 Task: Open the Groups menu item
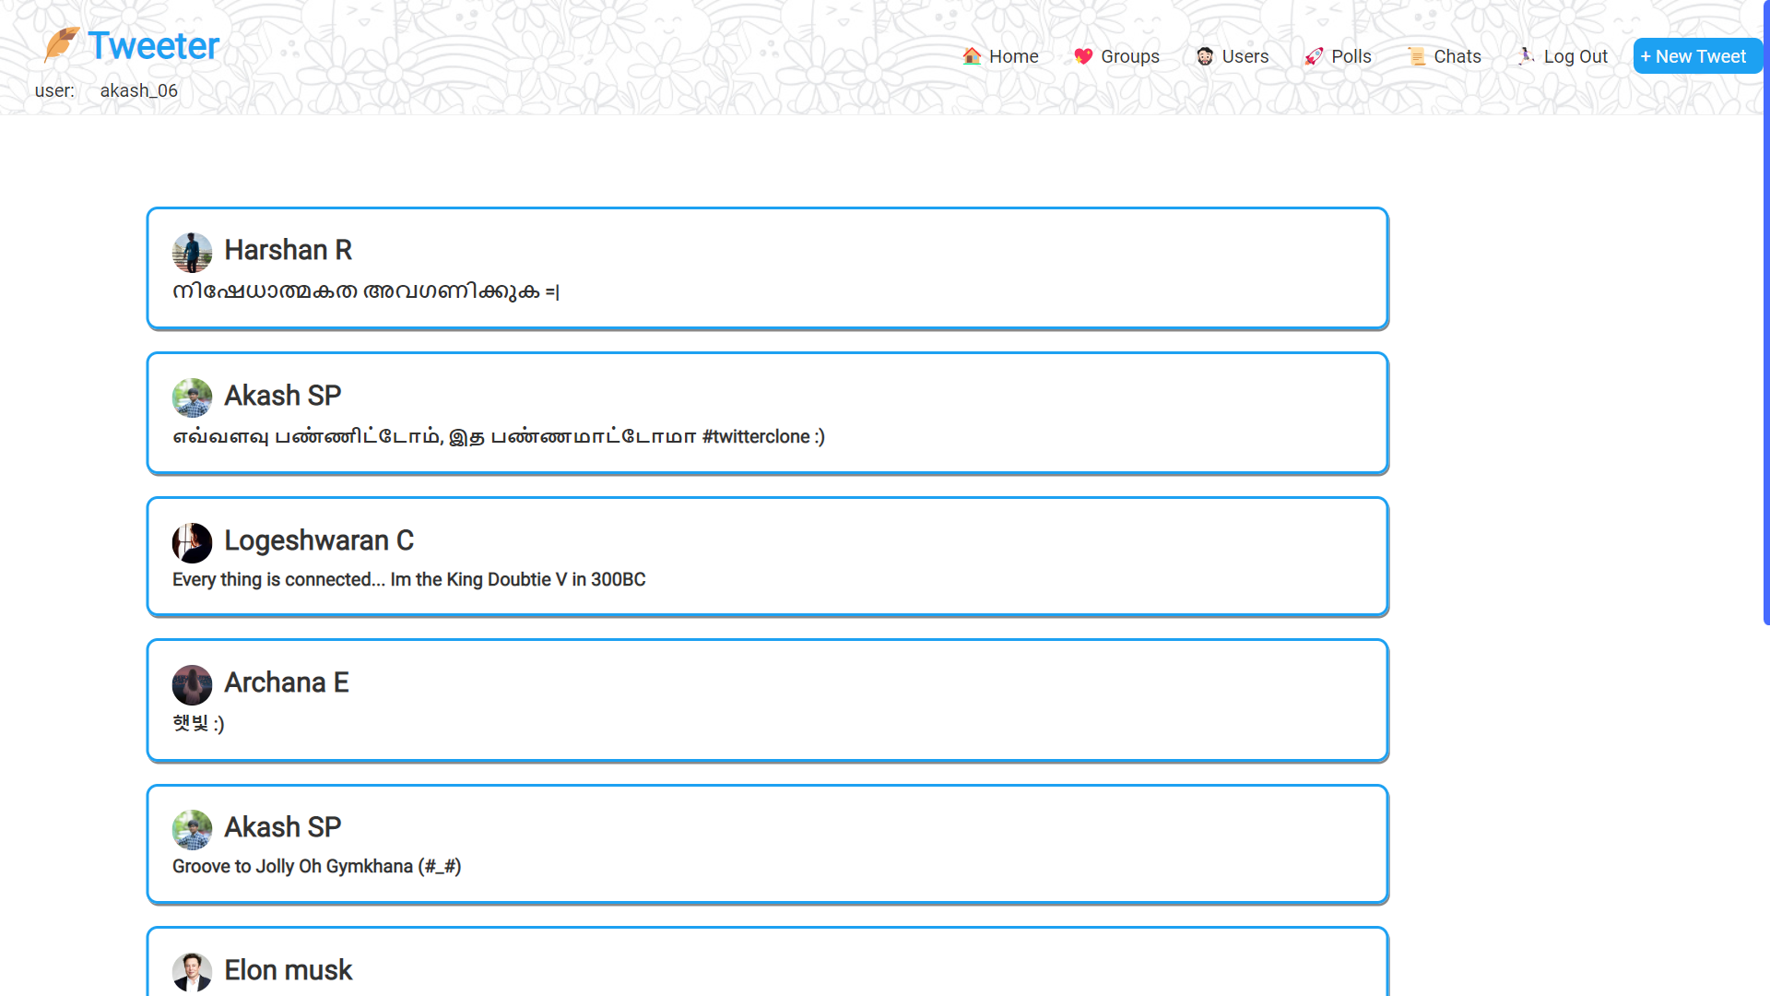click(1129, 56)
